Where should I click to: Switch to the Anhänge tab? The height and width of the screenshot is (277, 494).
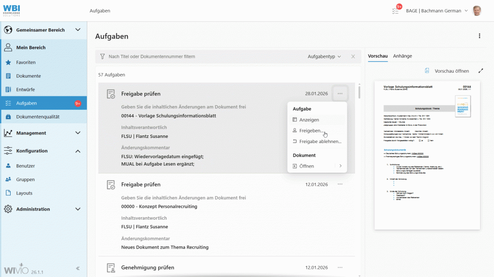tap(402, 56)
